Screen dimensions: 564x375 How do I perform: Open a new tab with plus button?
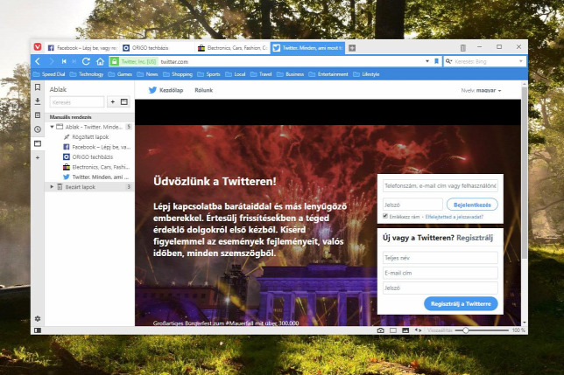[352, 48]
